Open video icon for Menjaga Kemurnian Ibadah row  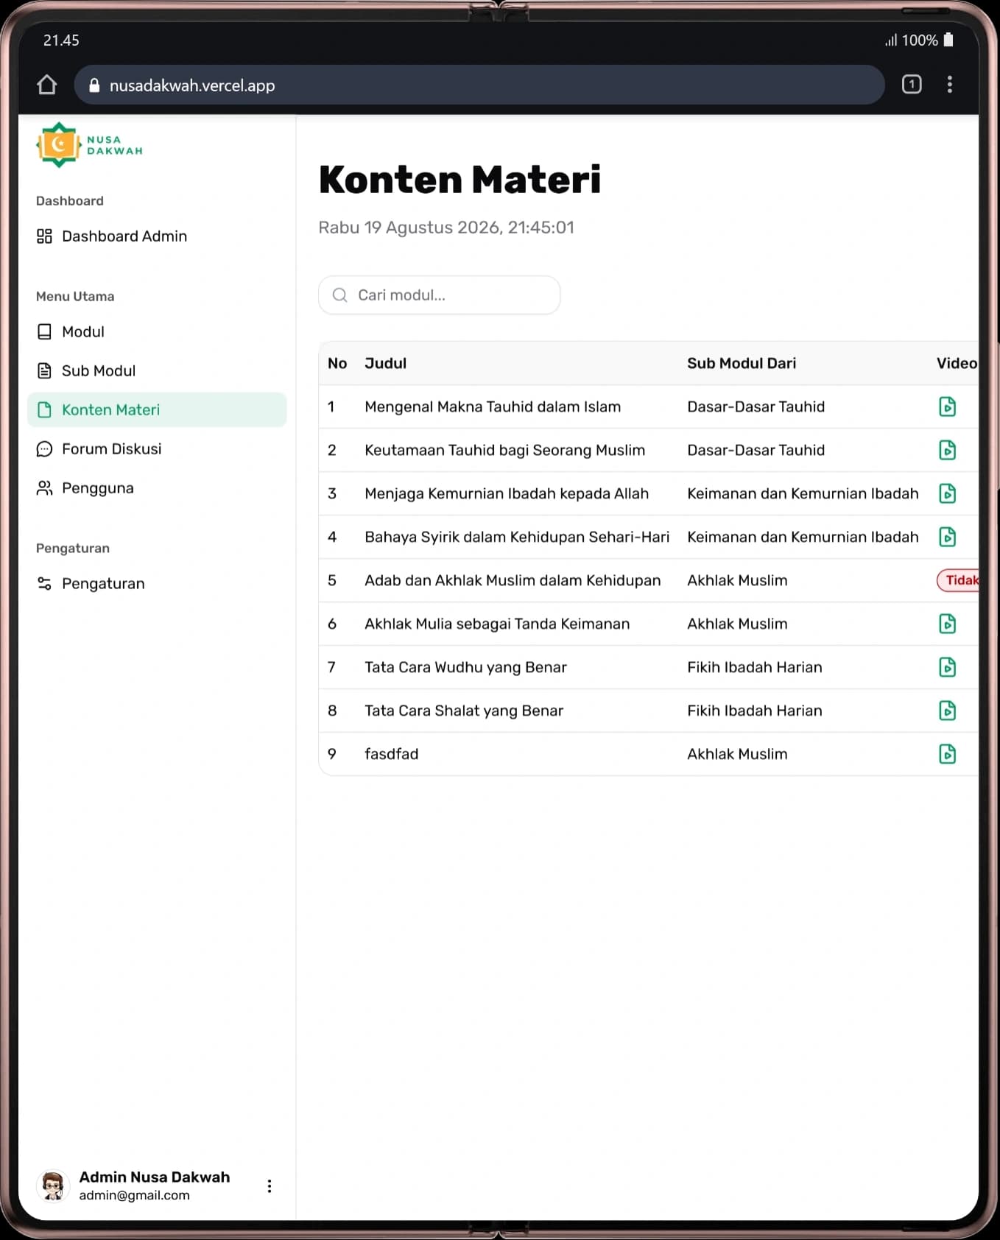pos(948,493)
